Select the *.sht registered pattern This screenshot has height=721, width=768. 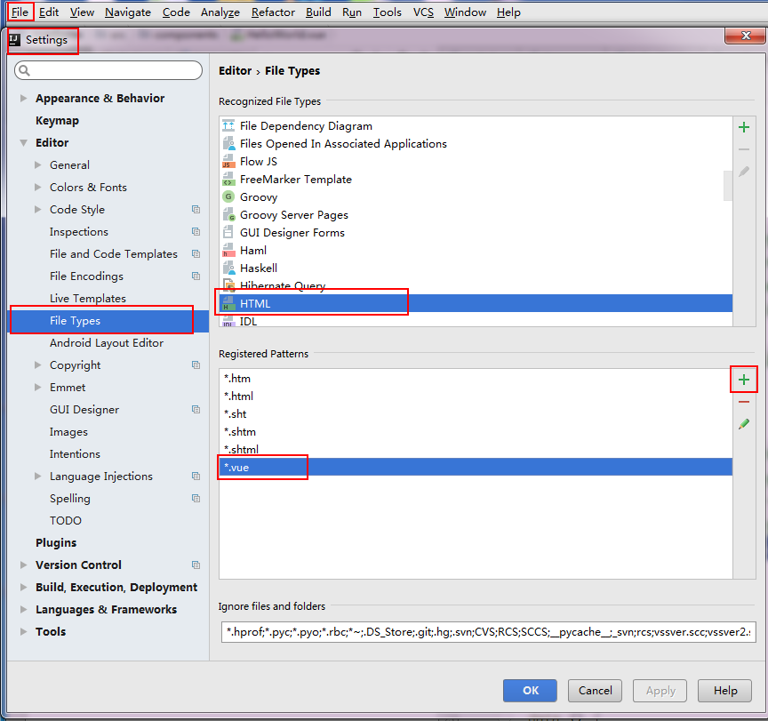(476, 414)
